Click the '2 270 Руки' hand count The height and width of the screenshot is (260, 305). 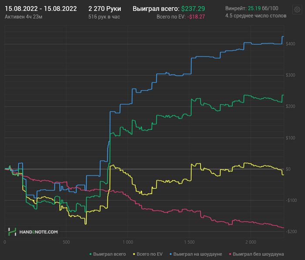(105, 9)
